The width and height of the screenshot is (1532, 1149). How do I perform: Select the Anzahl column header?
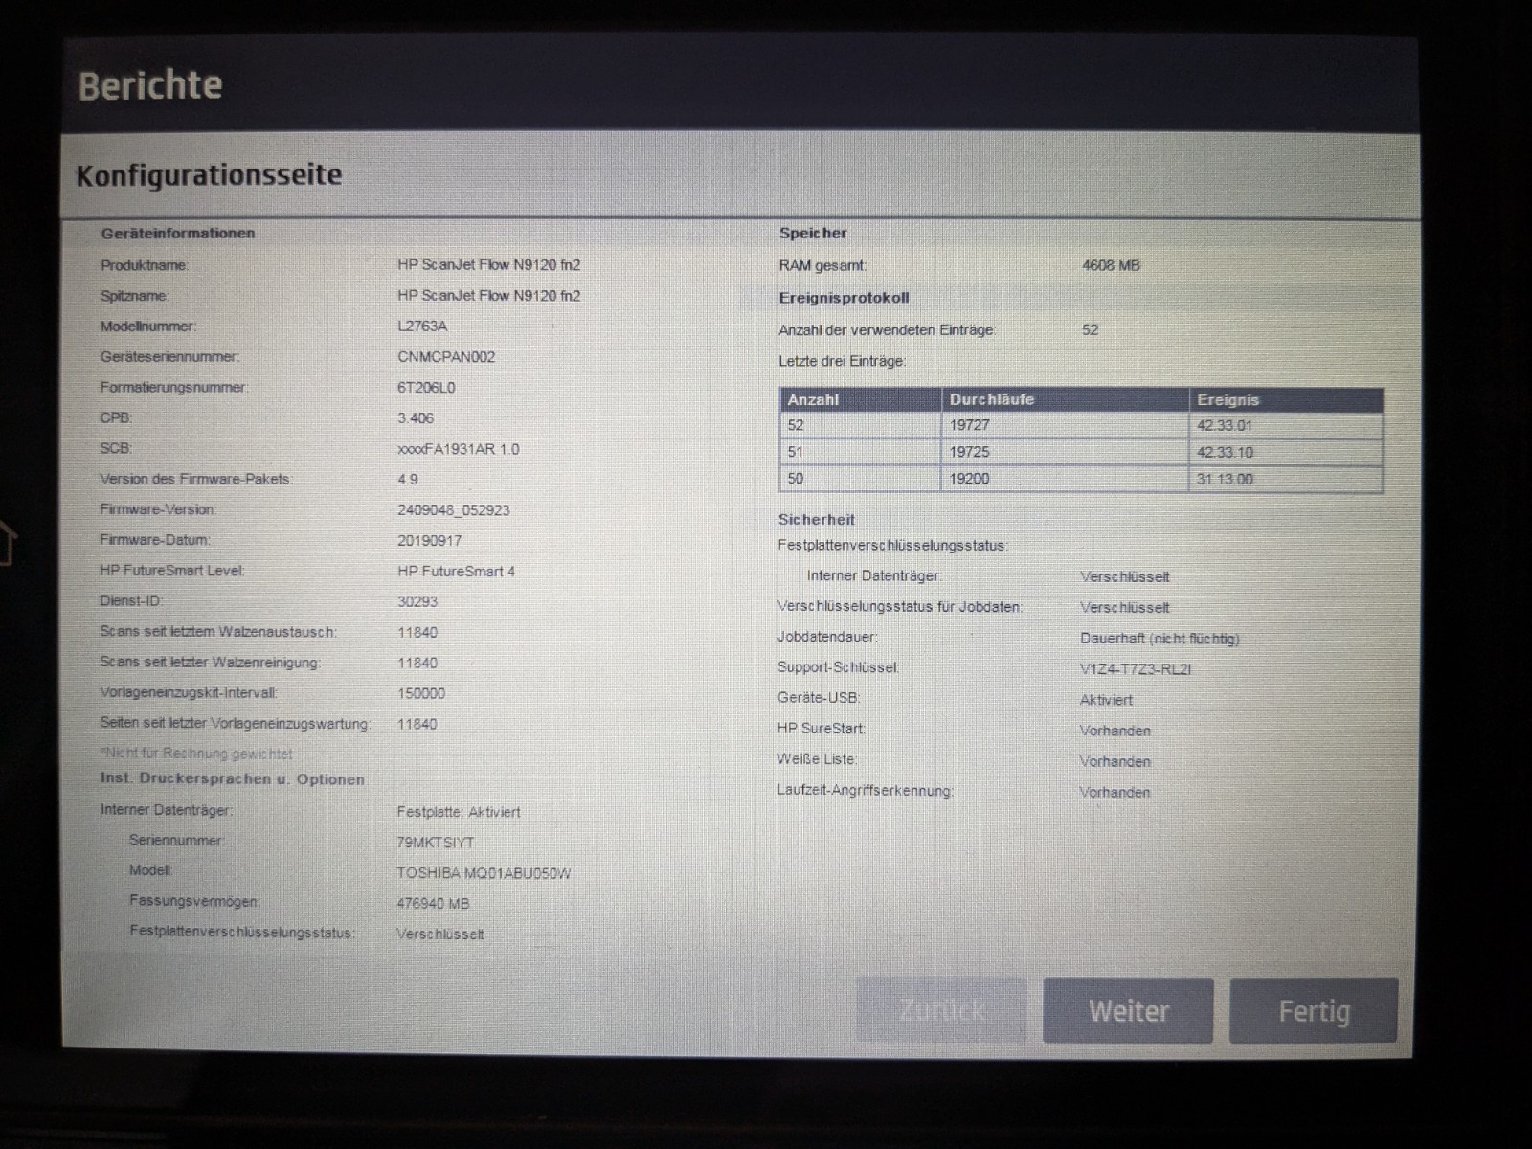point(813,400)
